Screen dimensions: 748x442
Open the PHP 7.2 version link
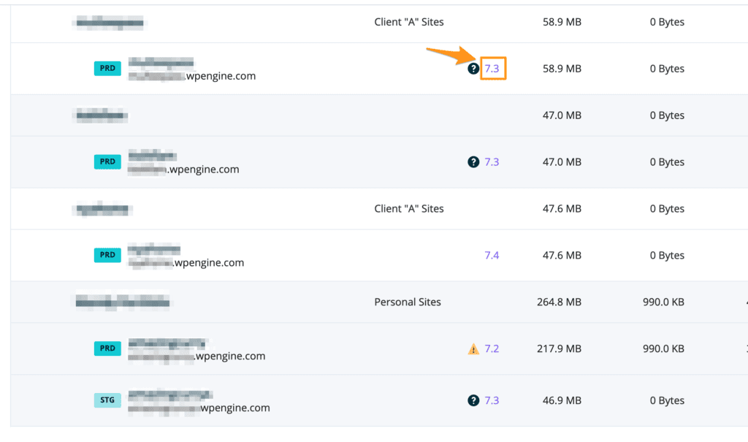pyautogui.click(x=492, y=349)
